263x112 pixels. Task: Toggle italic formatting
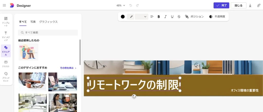[165, 17]
